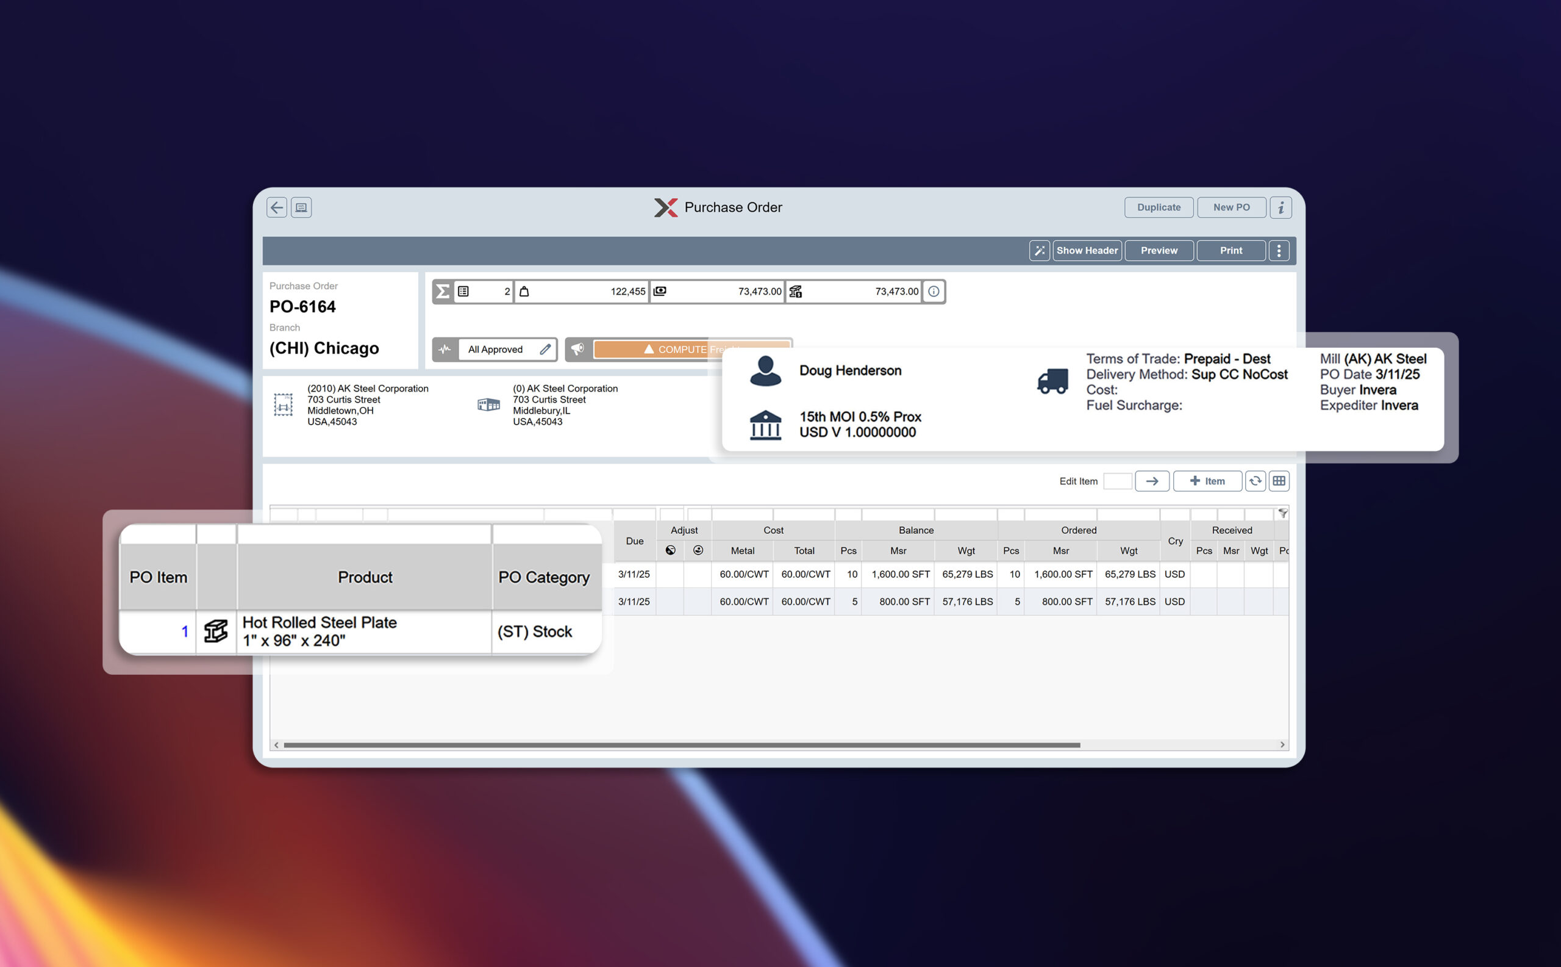1561x967 pixels.
Task: Click the scrollbar left arrow
Action: click(276, 745)
